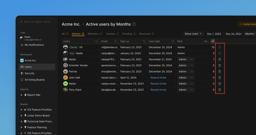Delete Tony Stark using trash icon
The image size is (256, 135).
click(x=219, y=90)
